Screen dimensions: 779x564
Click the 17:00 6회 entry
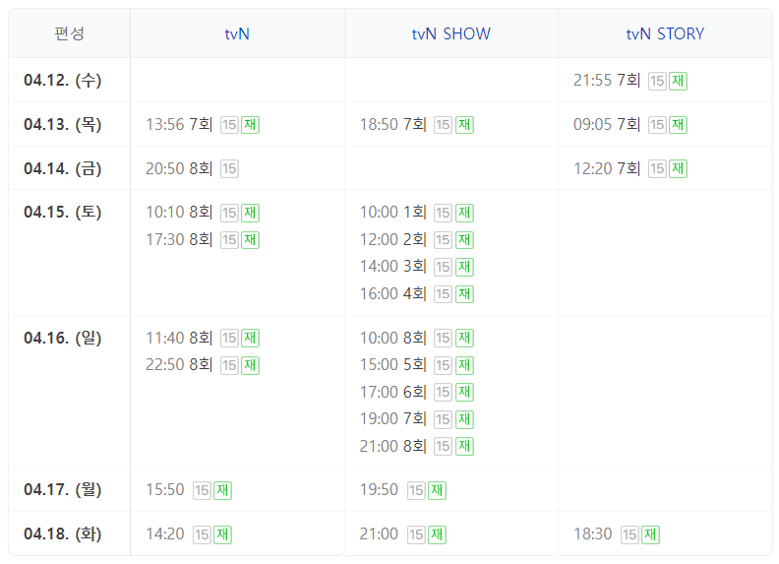[x=393, y=393]
